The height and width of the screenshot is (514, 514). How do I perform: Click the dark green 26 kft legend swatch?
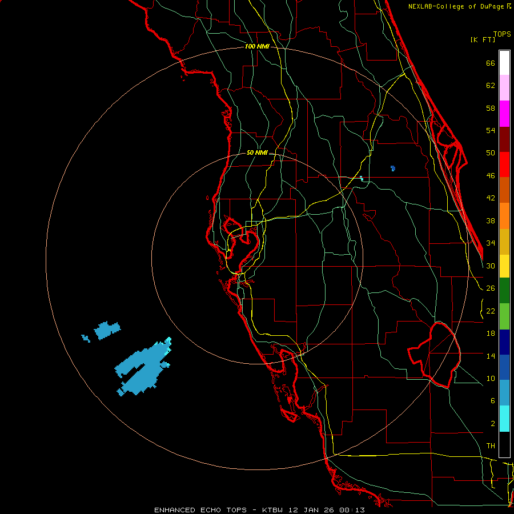coord(504,291)
